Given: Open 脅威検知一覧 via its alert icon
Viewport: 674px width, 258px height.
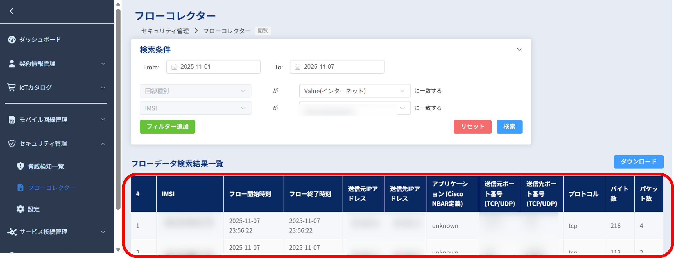Looking at the screenshot, I should [x=20, y=166].
